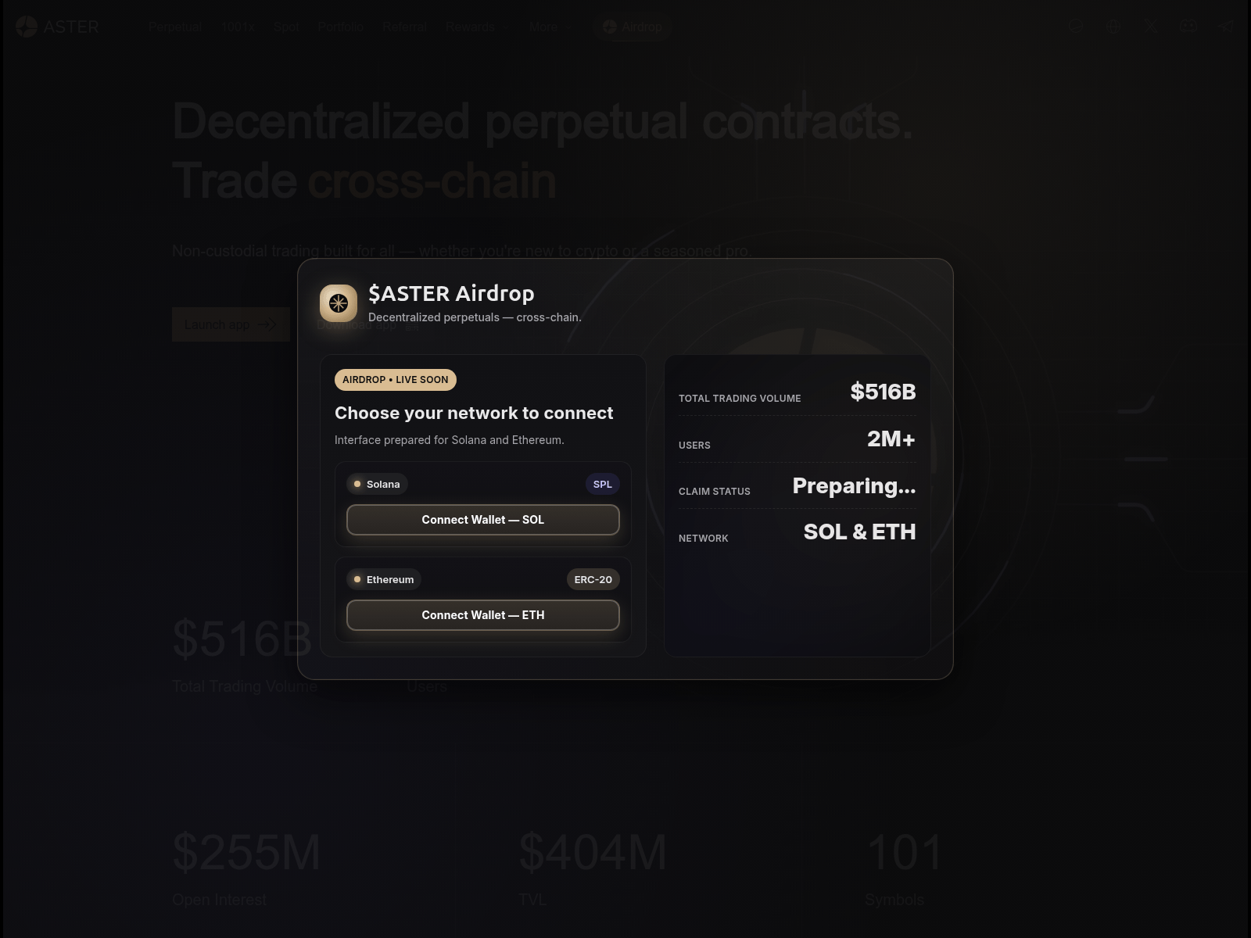Open the X (Twitter) social icon
This screenshot has width=1251, height=938.
coord(1151,26)
